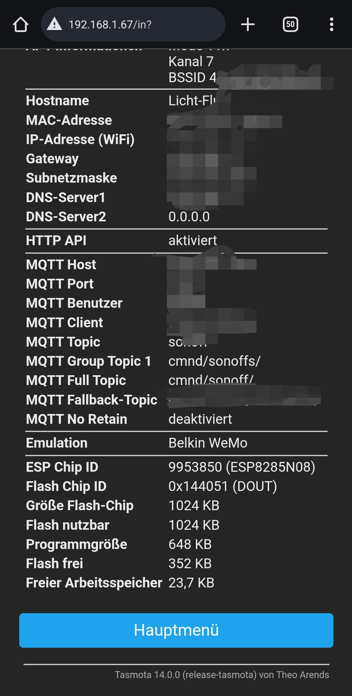Tap the ESP Chip ID value
This screenshot has width=352, height=696.
[x=242, y=467]
